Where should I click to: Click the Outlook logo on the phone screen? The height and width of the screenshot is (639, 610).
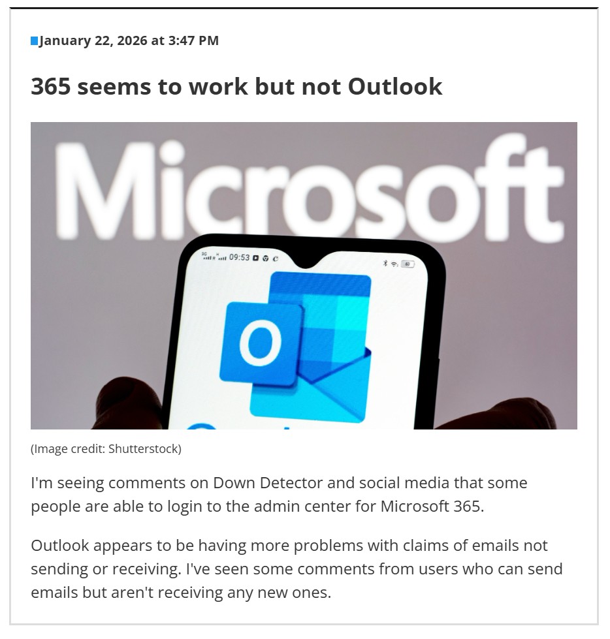295,346
